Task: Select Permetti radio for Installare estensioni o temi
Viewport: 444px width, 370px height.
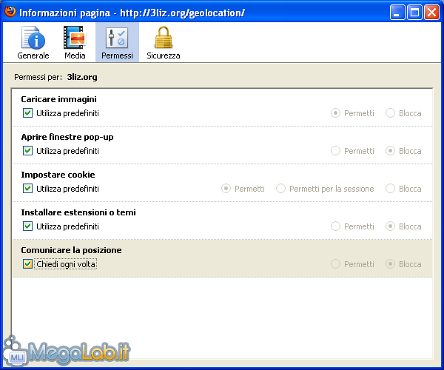Action: (x=335, y=226)
